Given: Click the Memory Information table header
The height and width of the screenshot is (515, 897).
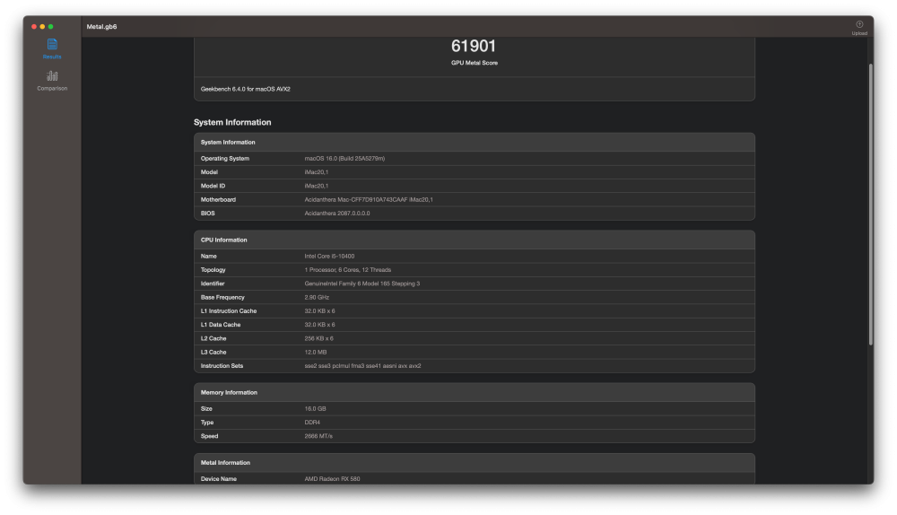Looking at the screenshot, I should tap(475, 393).
